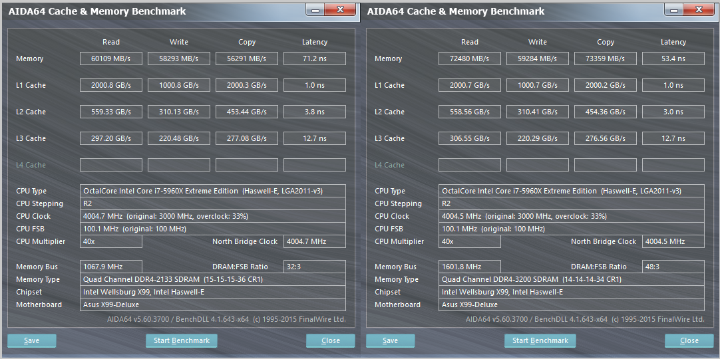The image size is (720, 359).
Task: Start Benchmark in the left window
Action: point(182,340)
